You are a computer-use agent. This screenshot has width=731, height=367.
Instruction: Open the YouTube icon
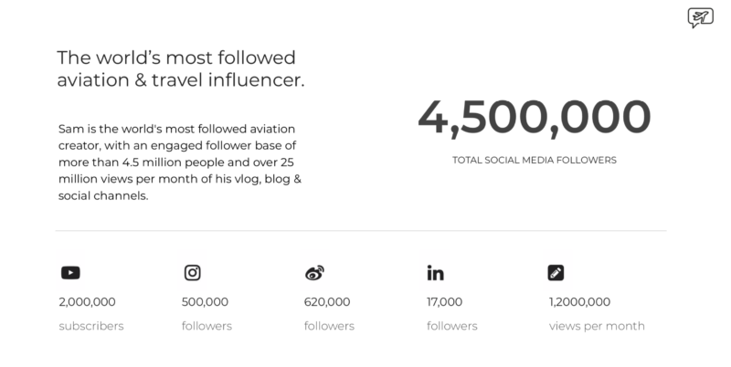coord(70,272)
